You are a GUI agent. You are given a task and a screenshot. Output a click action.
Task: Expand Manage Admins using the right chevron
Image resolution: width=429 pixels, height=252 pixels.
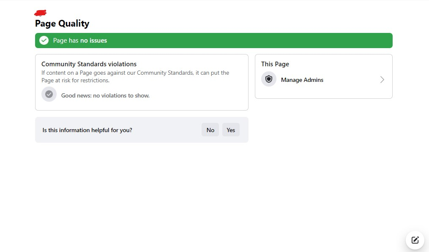click(382, 80)
